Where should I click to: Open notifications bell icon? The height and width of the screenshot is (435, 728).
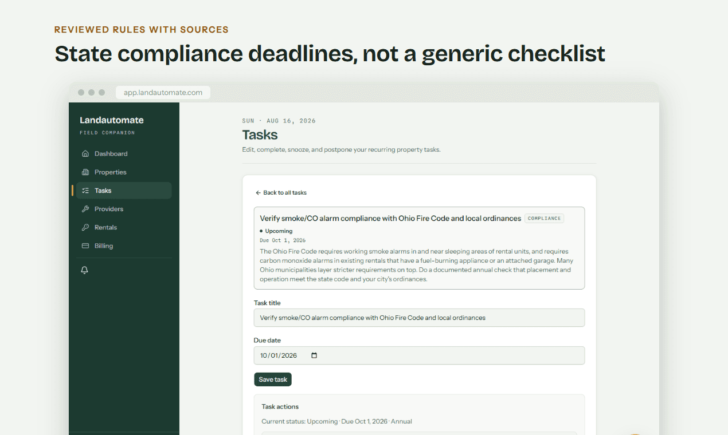click(85, 270)
